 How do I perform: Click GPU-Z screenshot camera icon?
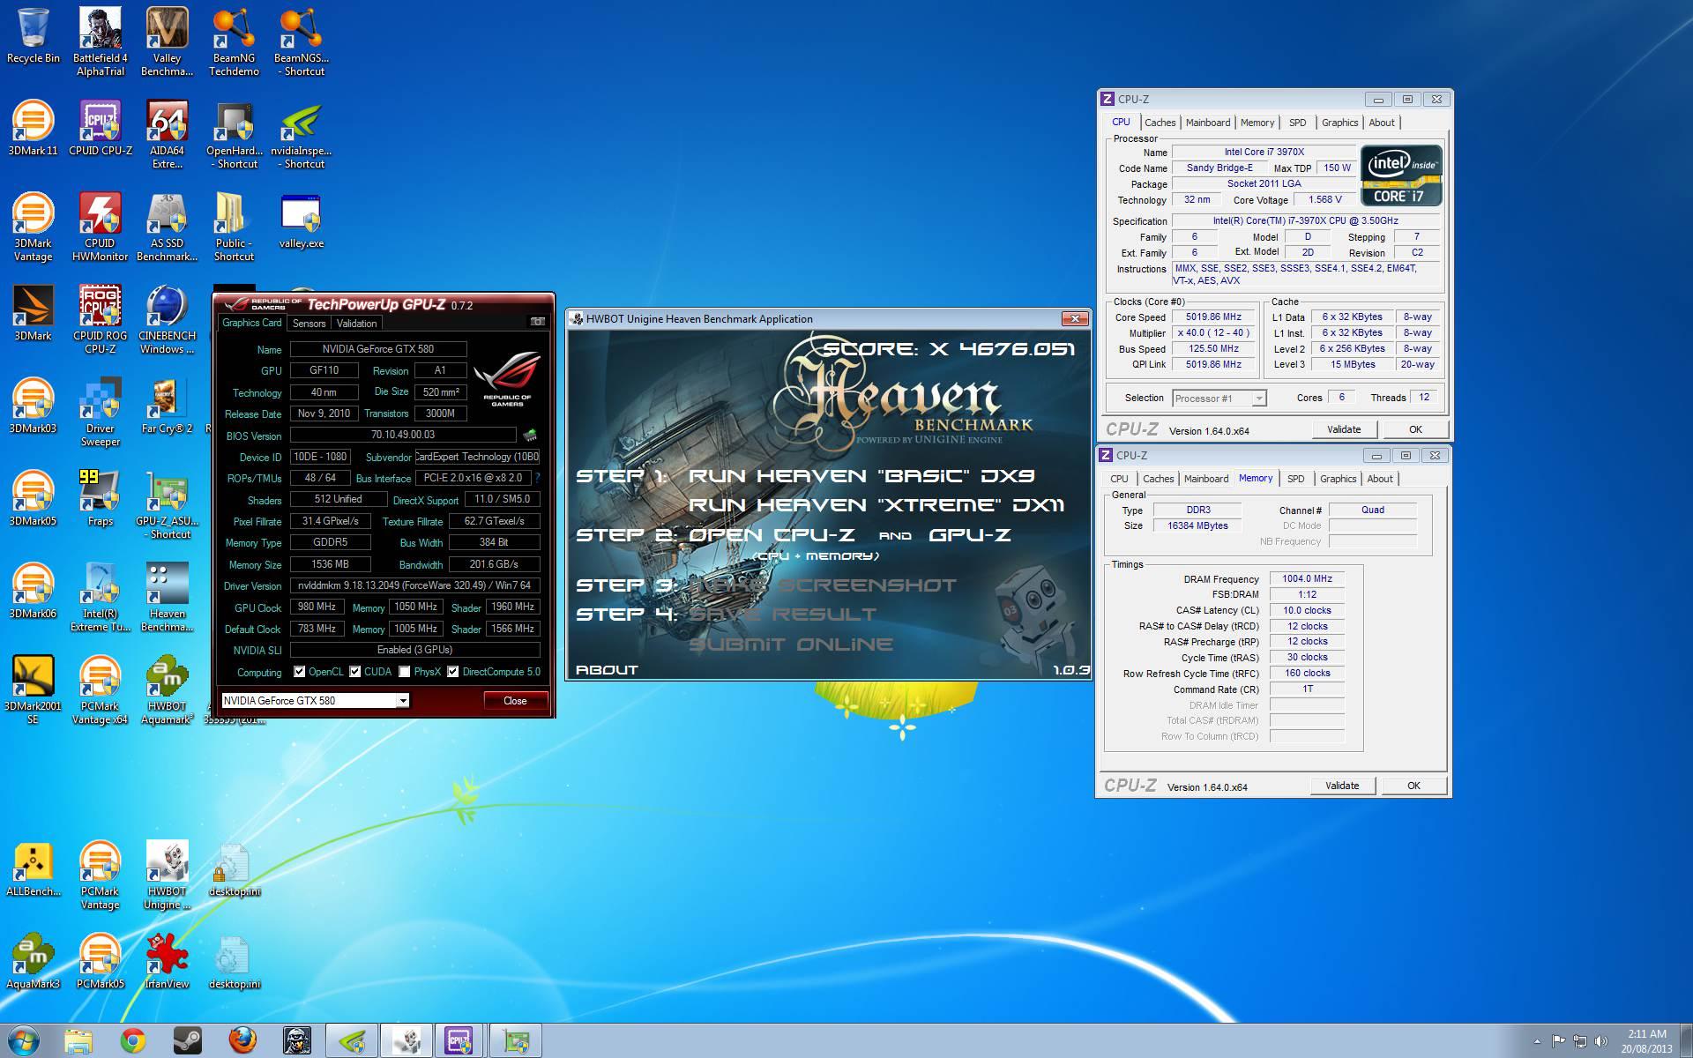pyautogui.click(x=537, y=322)
